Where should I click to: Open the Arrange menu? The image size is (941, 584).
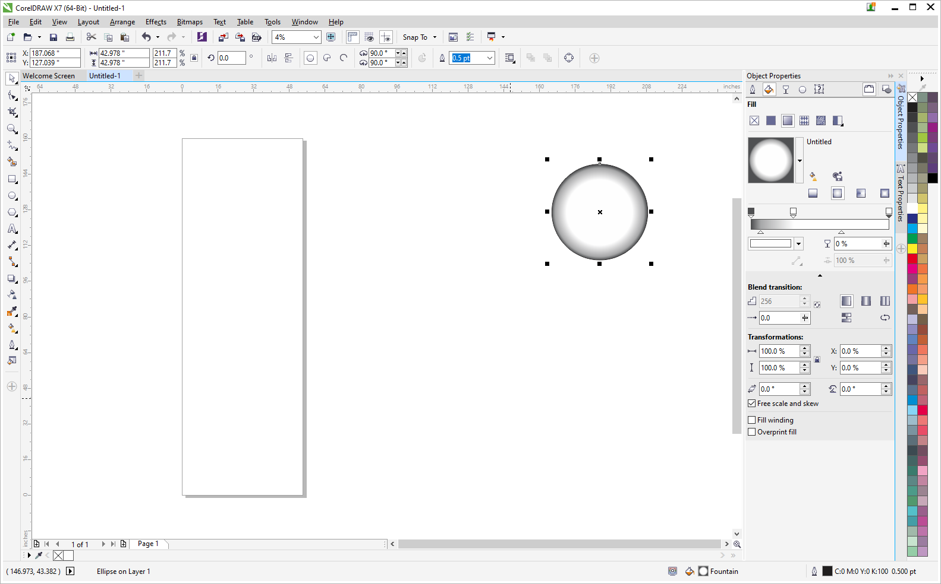pyautogui.click(x=122, y=22)
